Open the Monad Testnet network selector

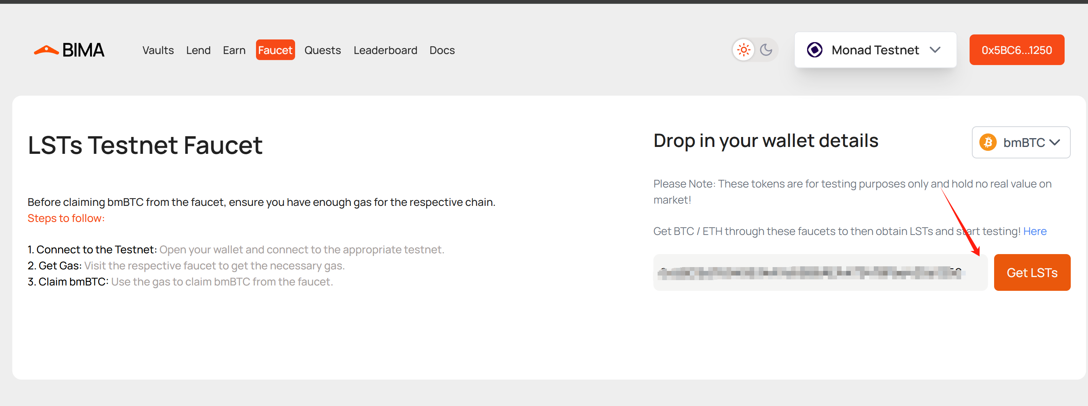pos(875,50)
